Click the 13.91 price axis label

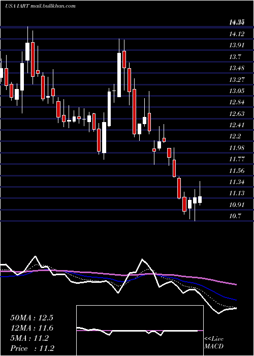237,45
